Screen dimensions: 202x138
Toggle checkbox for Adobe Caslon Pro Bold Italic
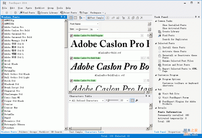[x=148, y=58]
